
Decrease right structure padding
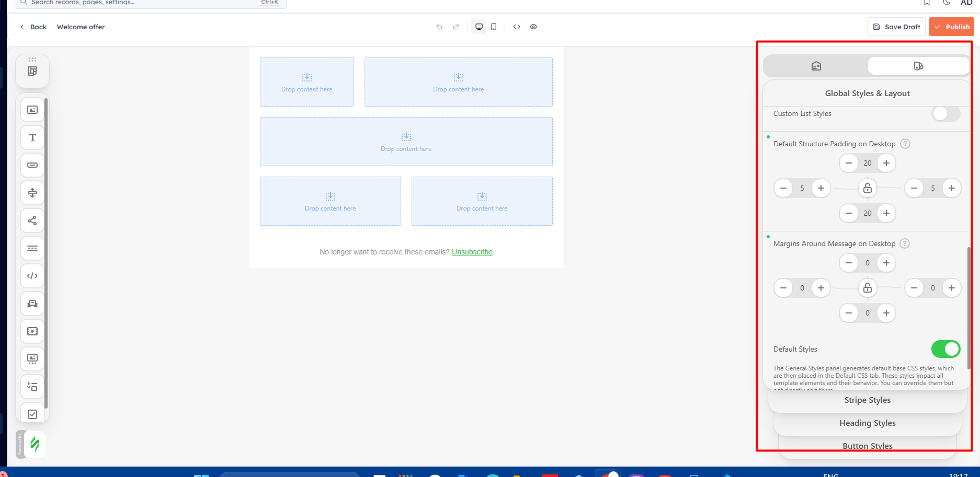pyautogui.click(x=914, y=188)
